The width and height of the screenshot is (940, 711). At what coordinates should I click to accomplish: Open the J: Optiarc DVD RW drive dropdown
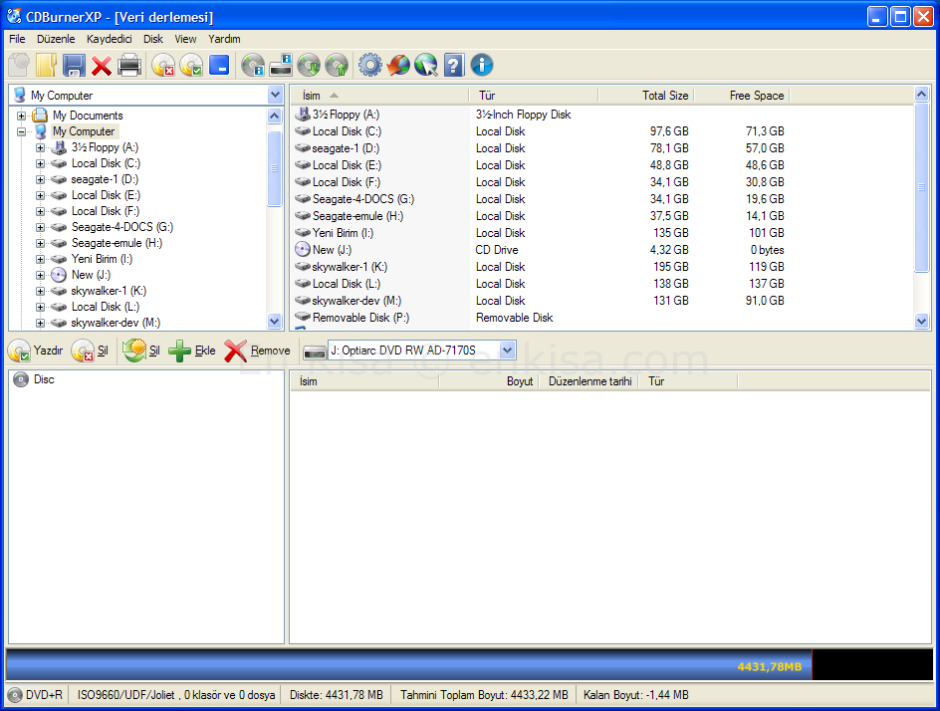(507, 351)
